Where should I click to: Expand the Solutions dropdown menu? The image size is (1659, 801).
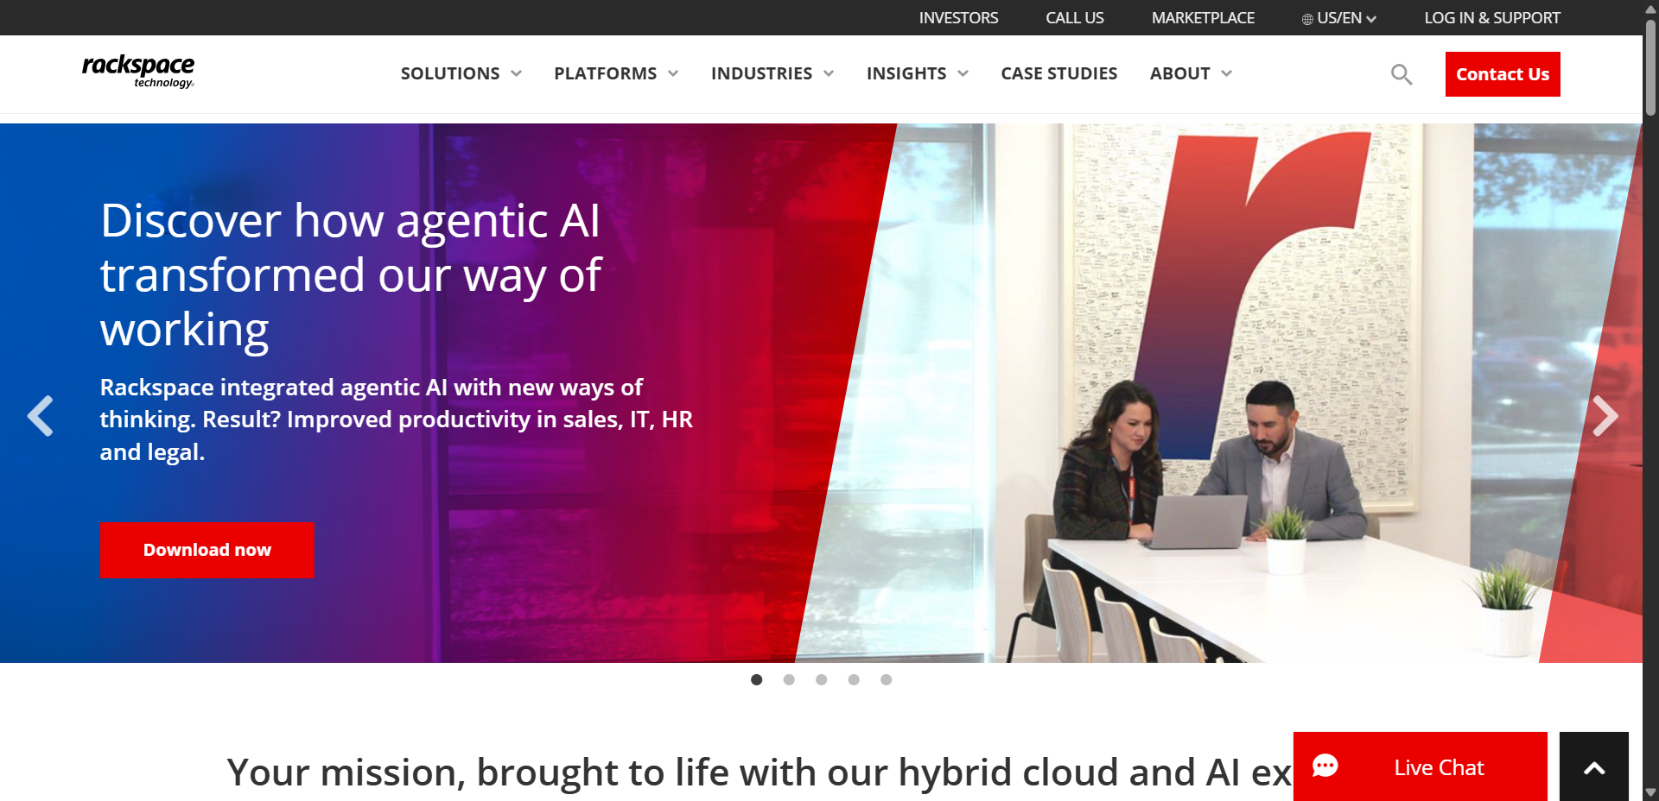coord(461,73)
